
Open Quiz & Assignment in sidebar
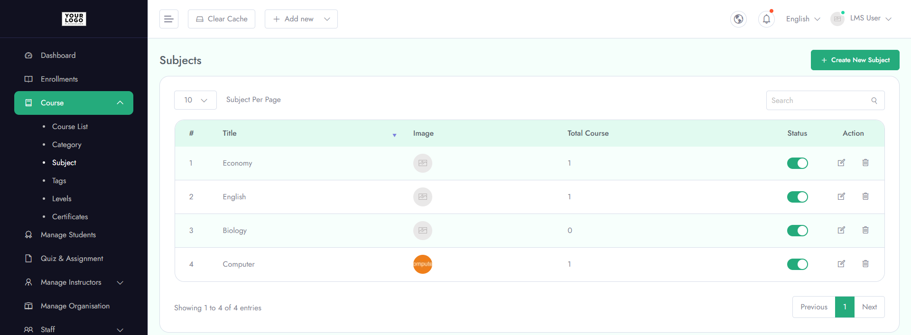tap(72, 259)
